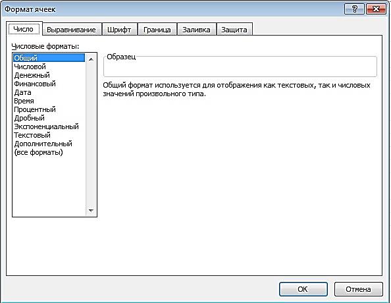Choose the (все форматы) entry
This screenshot has height=303, width=391.
(49, 152)
